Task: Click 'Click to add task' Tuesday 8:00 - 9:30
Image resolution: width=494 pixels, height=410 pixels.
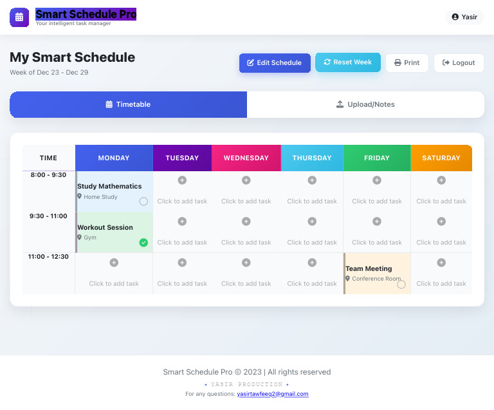Action: (x=182, y=201)
